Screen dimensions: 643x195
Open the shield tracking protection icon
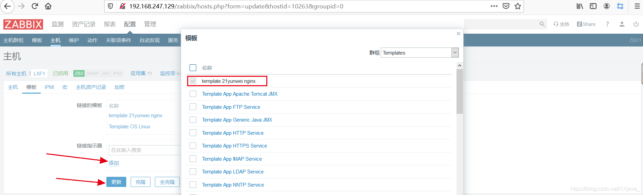click(110, 6)
